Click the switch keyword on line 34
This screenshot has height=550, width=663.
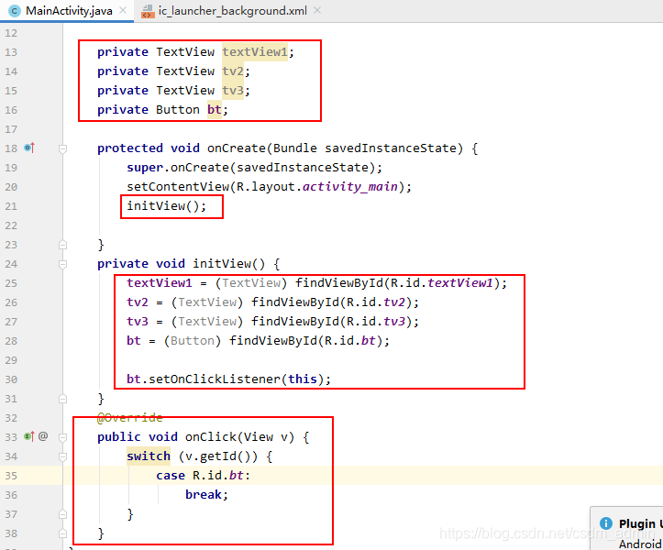(x=149, y=456)
